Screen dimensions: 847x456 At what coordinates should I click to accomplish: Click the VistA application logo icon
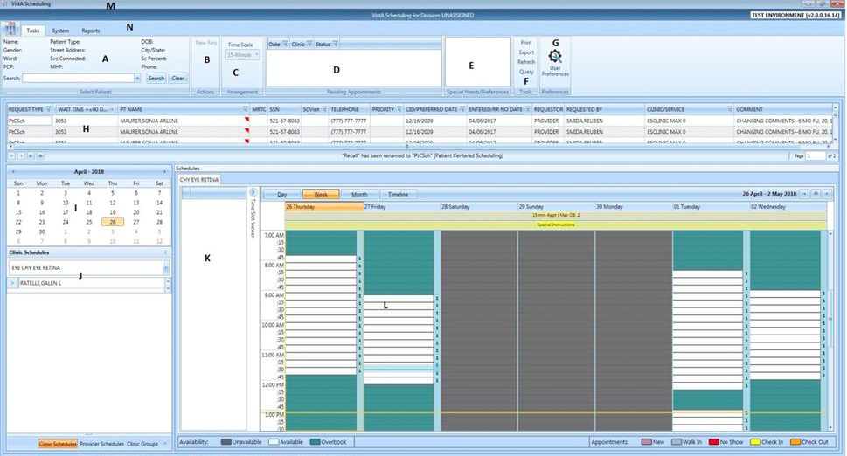click(10, 30)
